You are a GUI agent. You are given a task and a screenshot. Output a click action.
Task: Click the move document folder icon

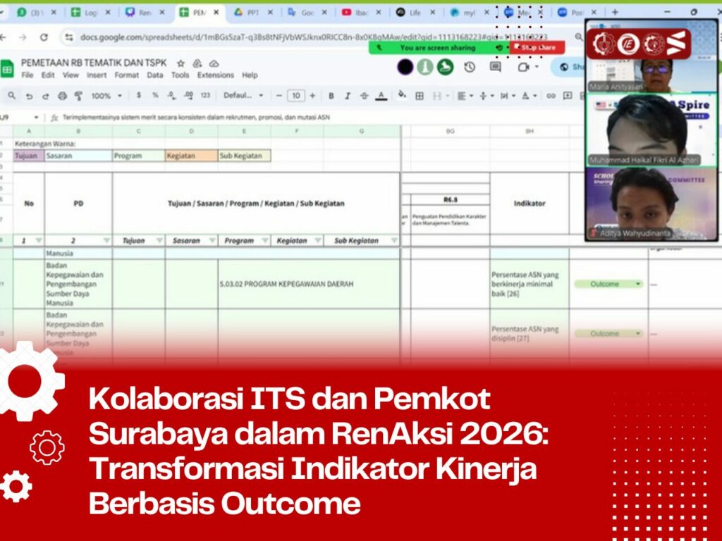point(197,63)
